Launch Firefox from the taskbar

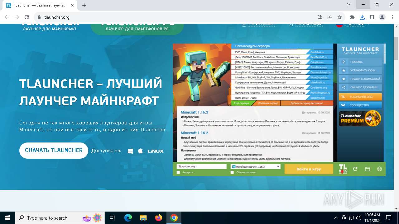(x=159, y=218)
